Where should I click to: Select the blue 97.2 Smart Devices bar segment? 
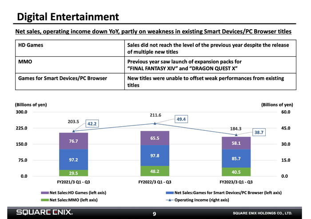pos(73,160)
